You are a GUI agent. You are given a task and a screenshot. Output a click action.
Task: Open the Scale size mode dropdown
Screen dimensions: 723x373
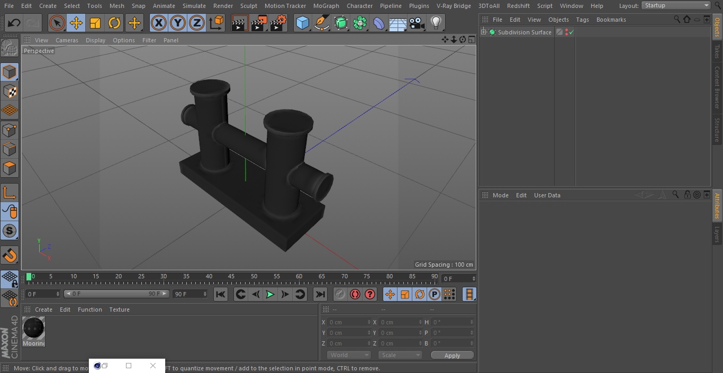coord(400,355)
